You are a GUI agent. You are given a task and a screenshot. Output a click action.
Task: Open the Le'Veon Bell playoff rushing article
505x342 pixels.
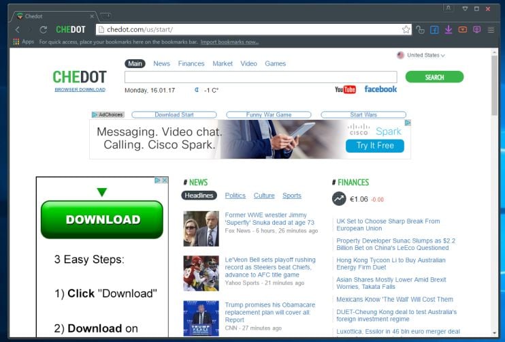point(270,267)
